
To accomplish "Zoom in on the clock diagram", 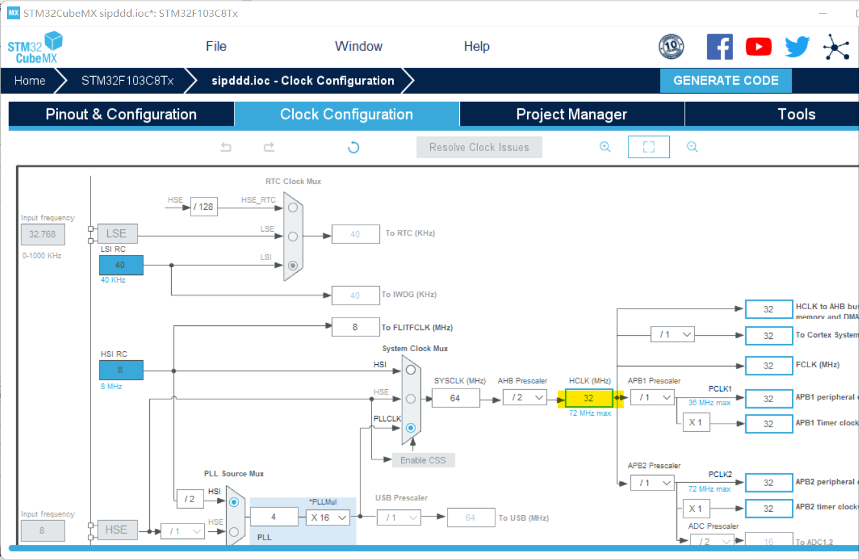I will 605,147.
